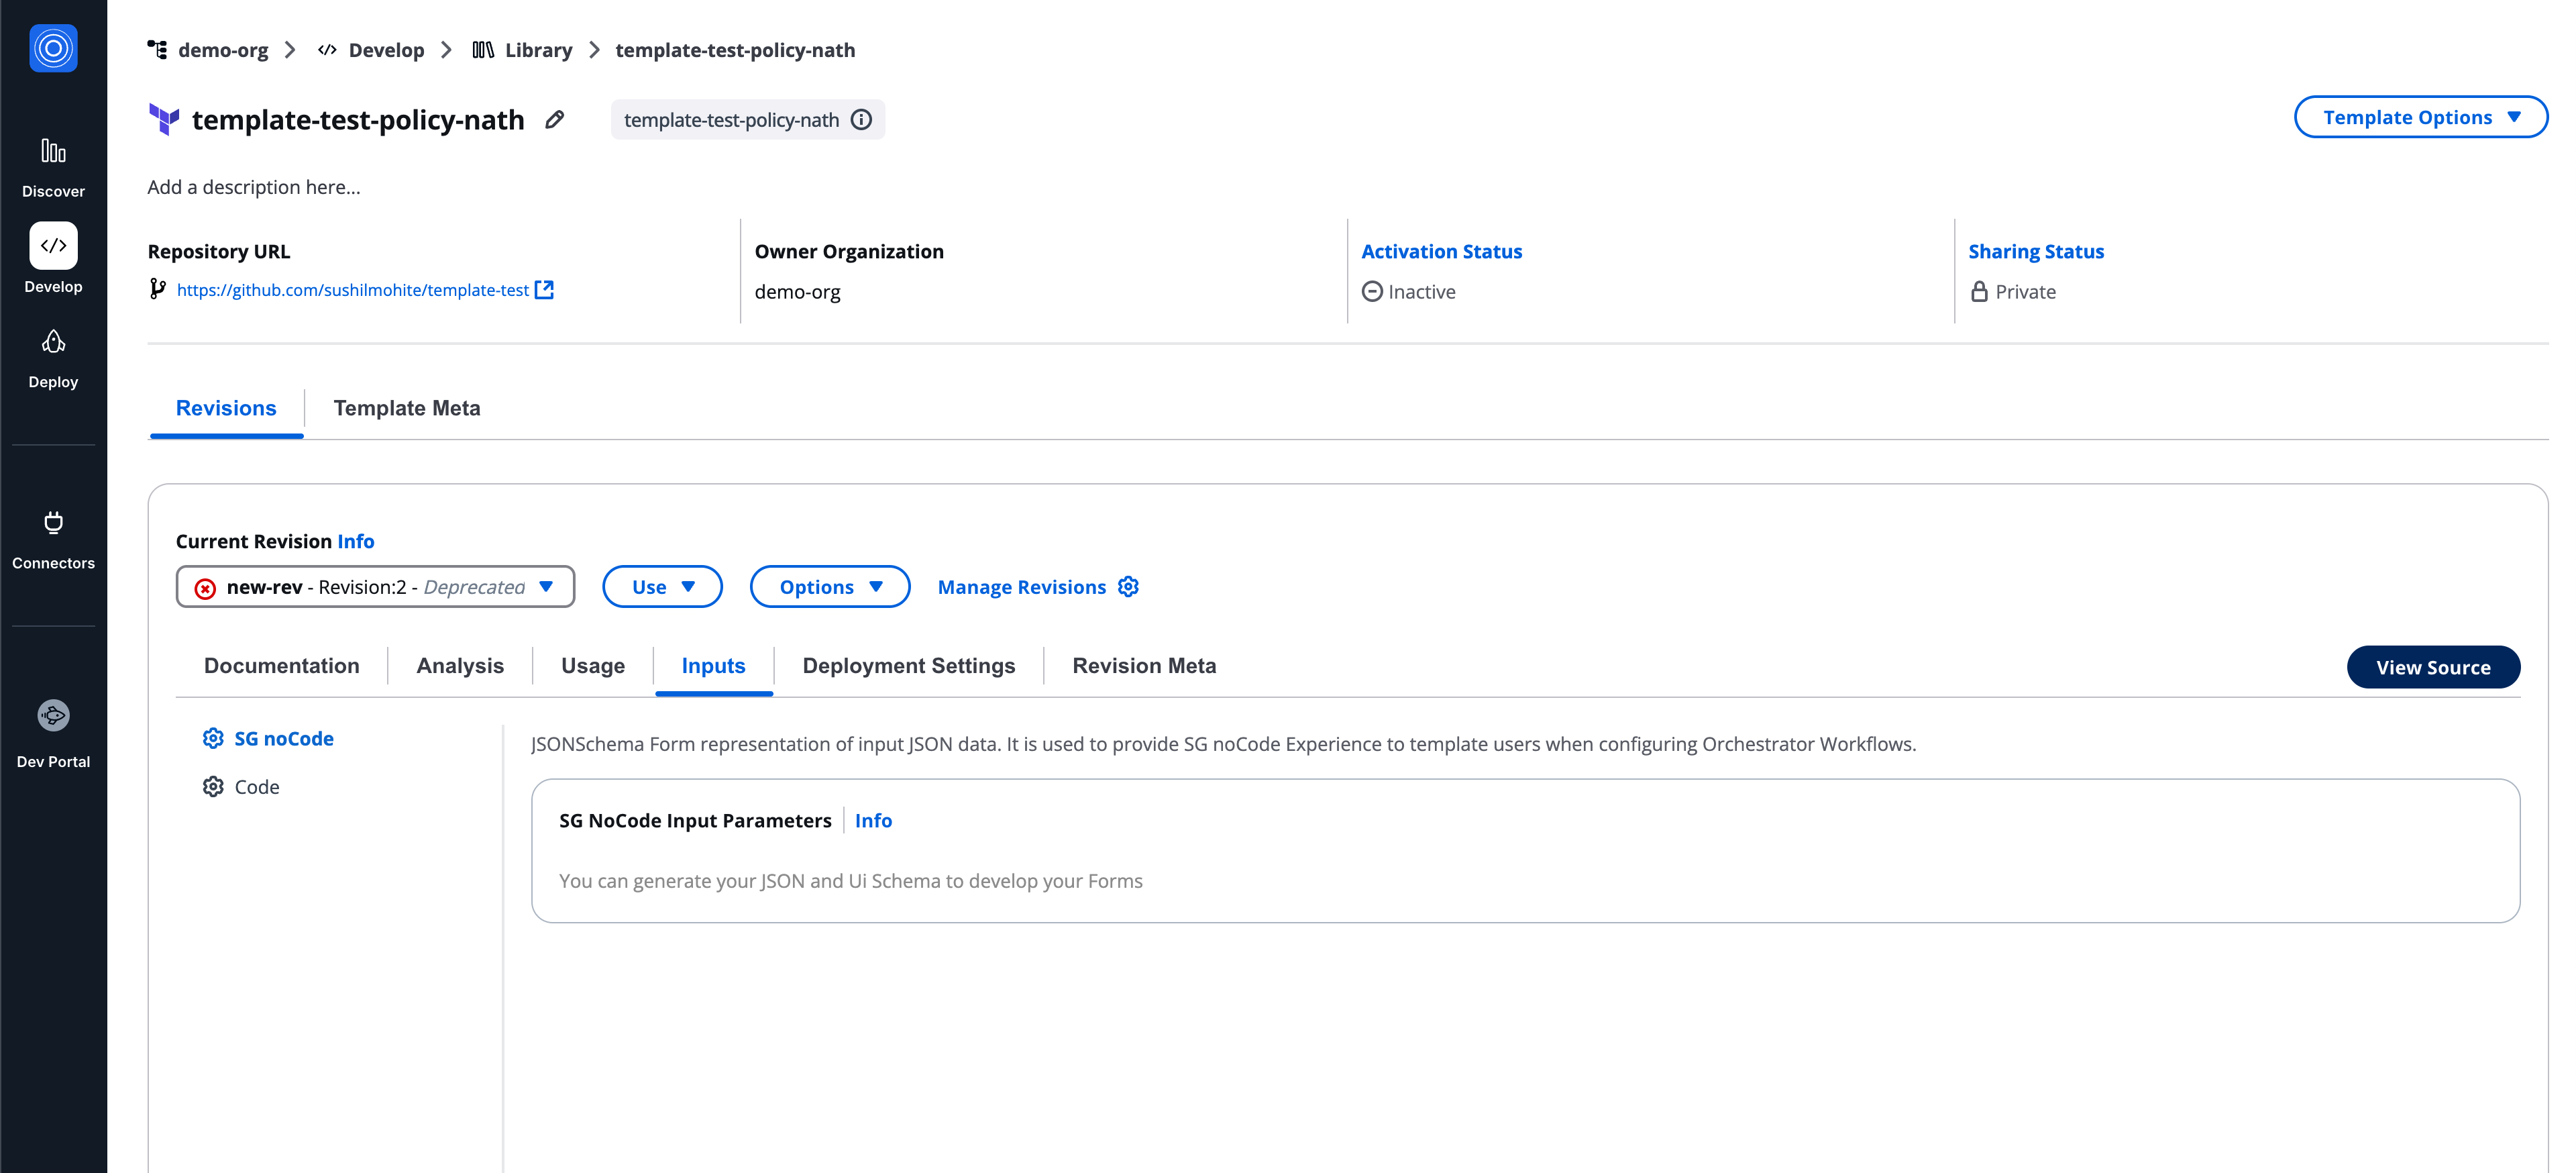Click the StackGuardian logo icon

[53, 48]
